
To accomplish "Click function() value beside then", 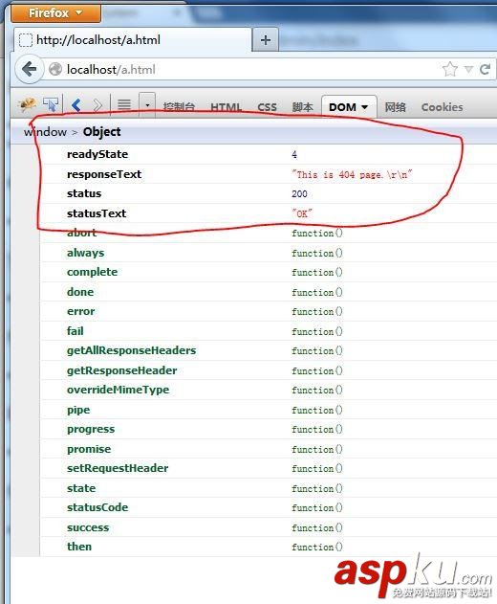I will [317, 547].
